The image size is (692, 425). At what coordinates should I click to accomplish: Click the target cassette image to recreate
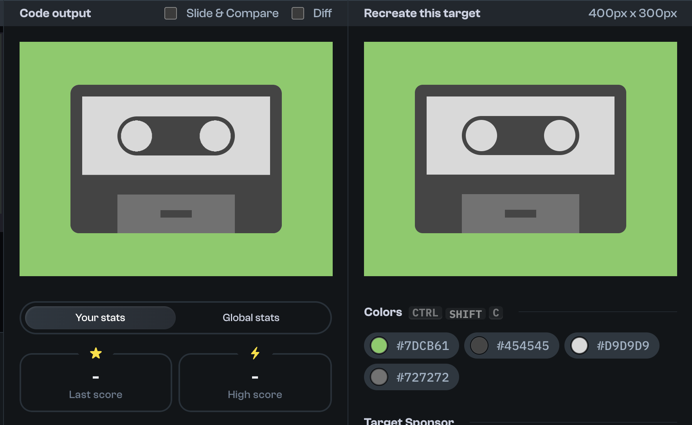tap(521, 159)
